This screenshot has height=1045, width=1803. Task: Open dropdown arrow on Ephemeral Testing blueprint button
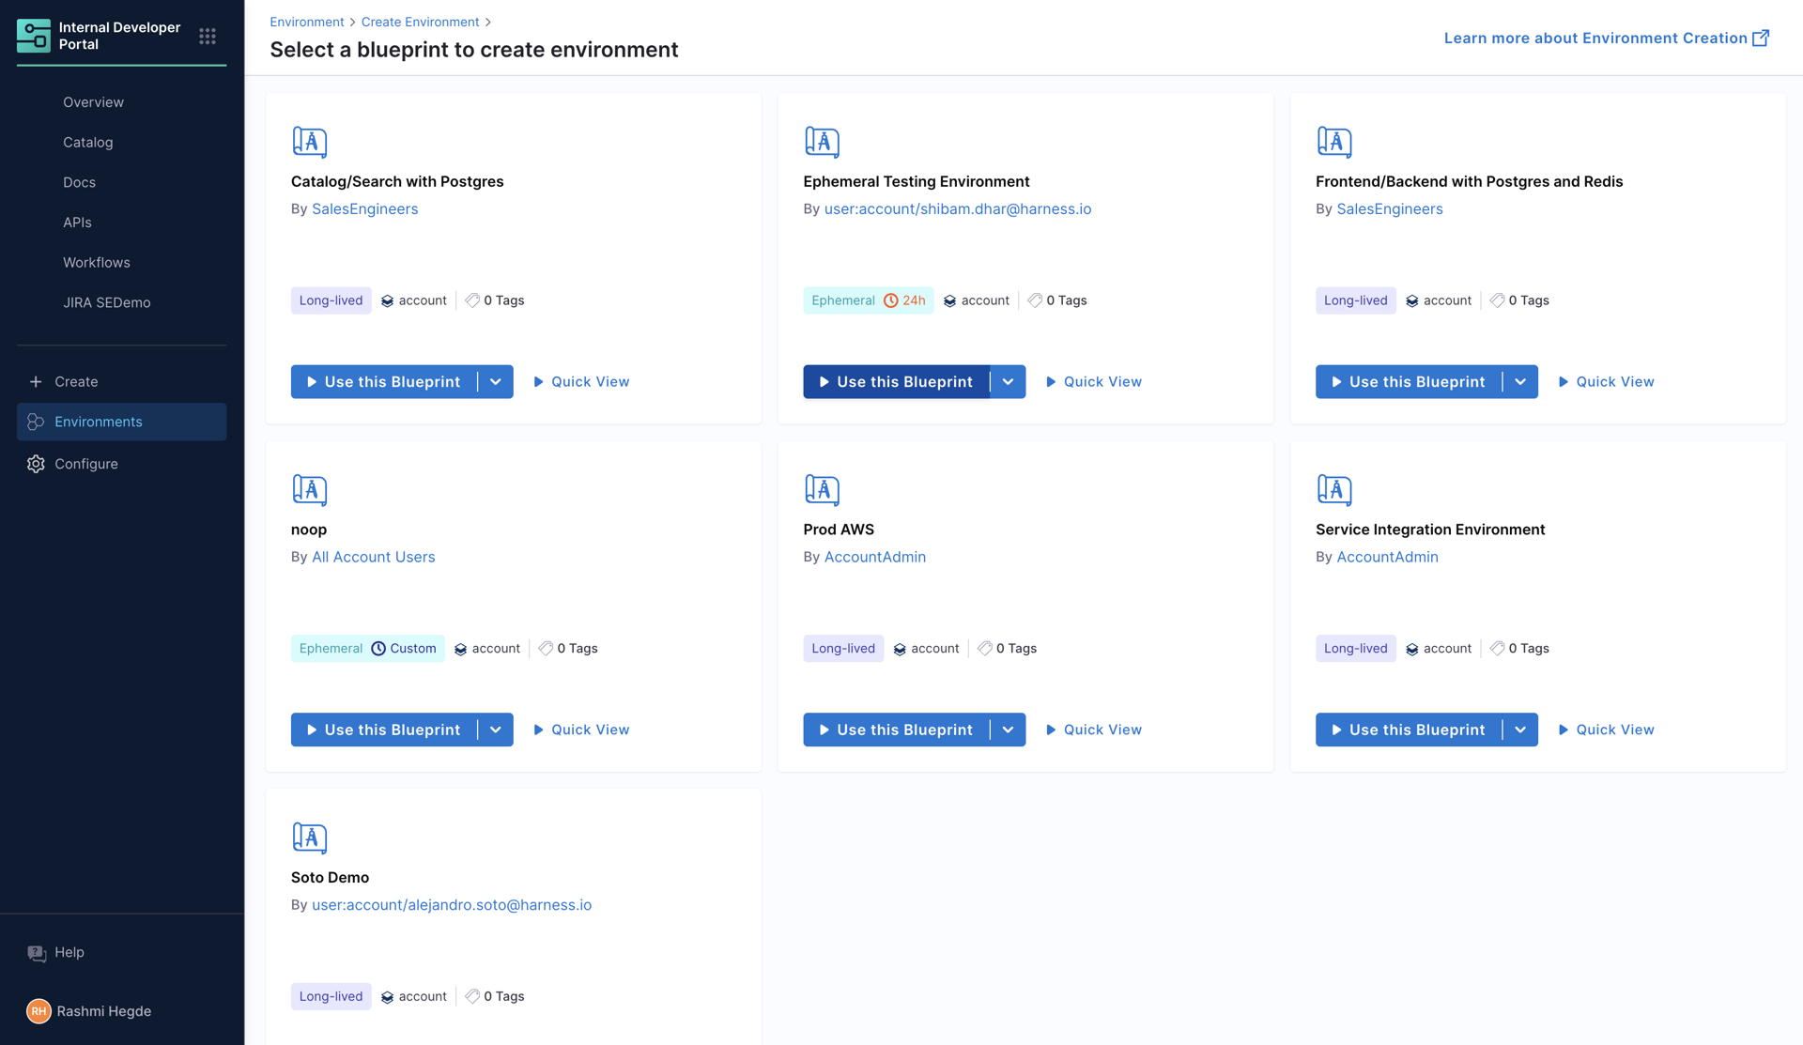click(x=1008, y=382)
